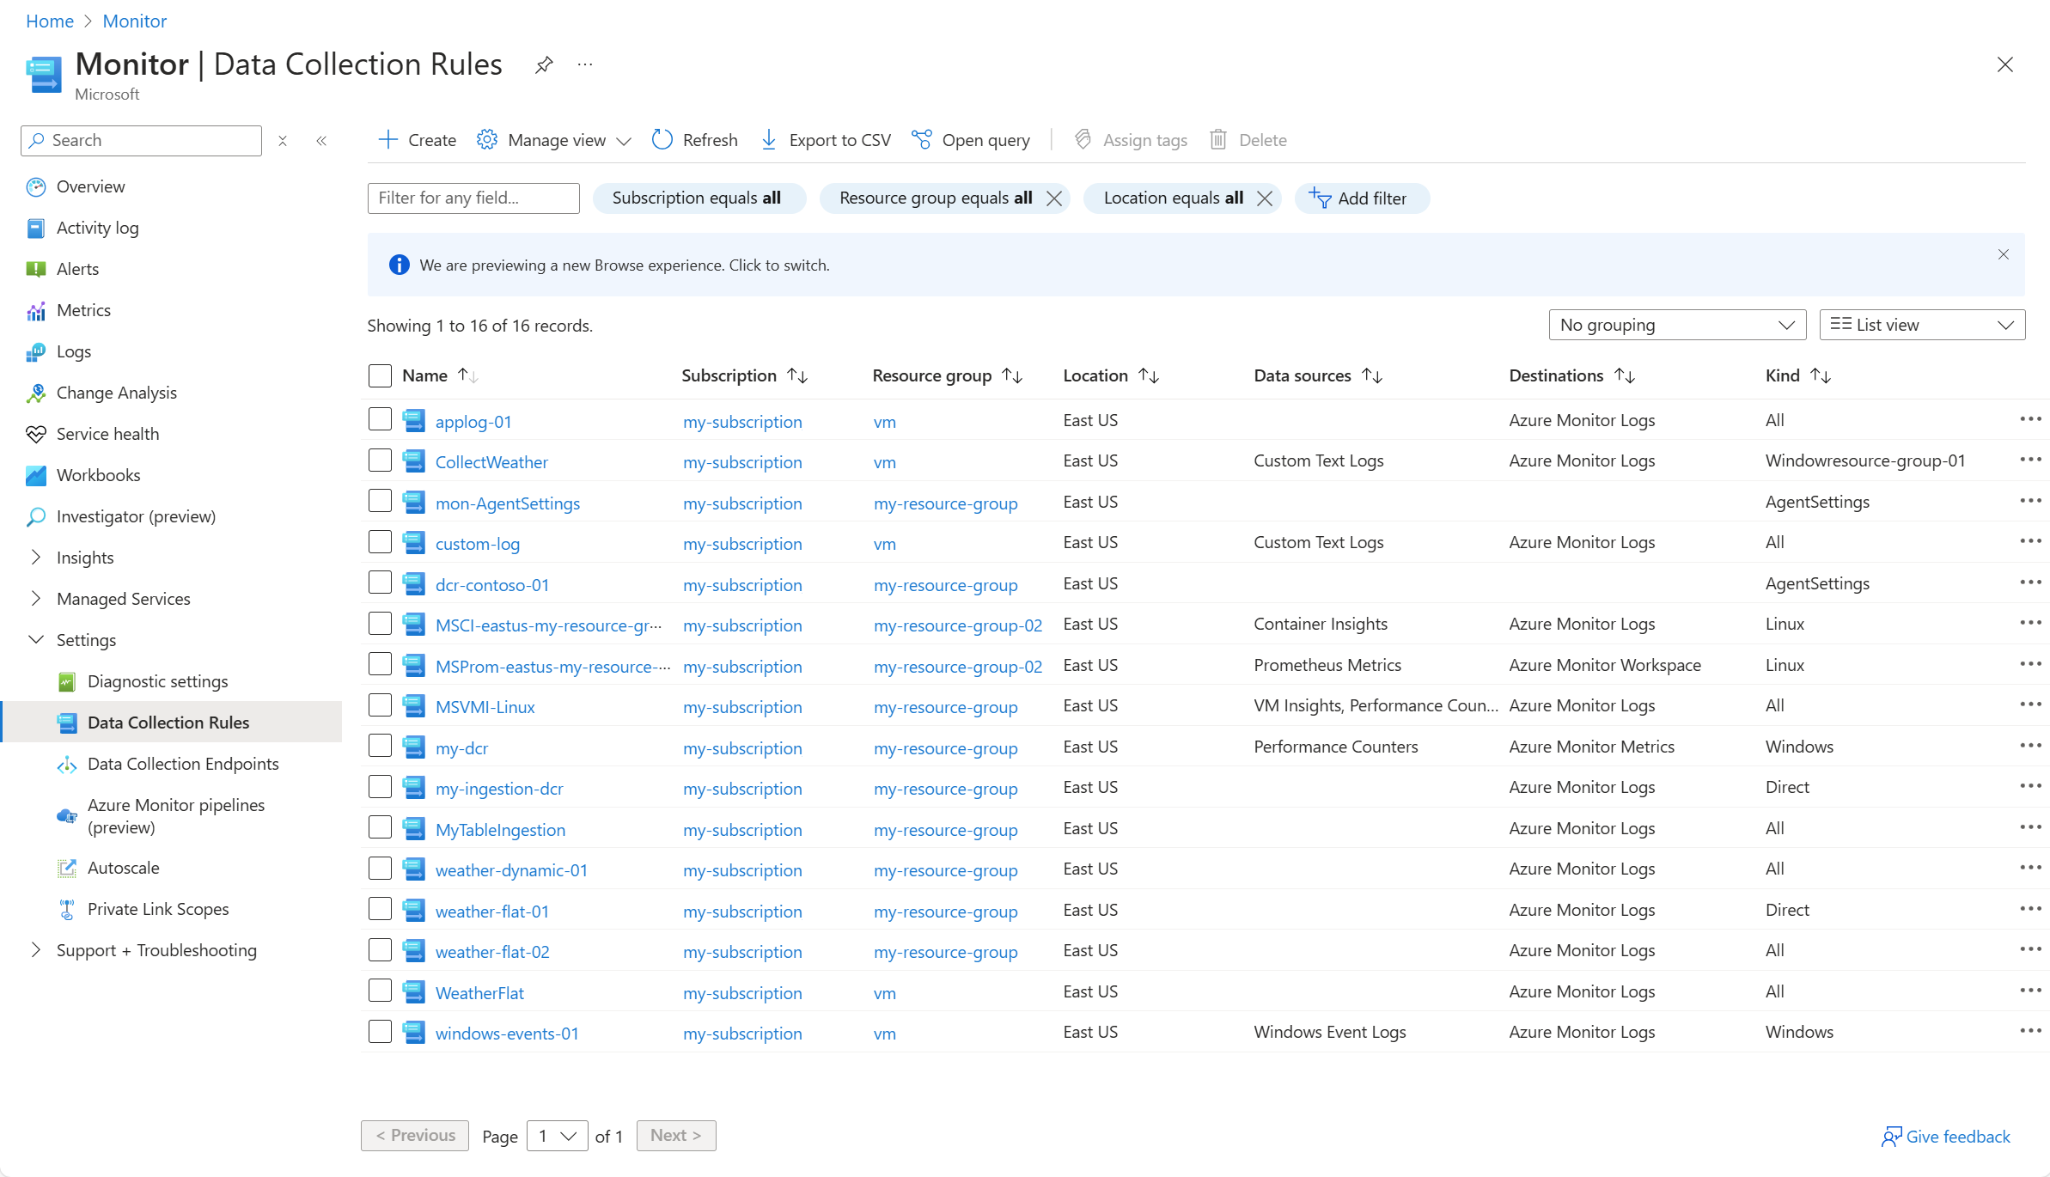This screenshot has height=1177, width=2050.
Task: Check the windows-events-01 row checkbox
Action: coord(380,1031)
